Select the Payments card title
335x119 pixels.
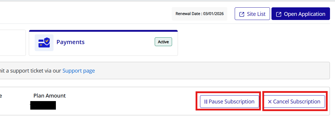click(x=71, y=42)
